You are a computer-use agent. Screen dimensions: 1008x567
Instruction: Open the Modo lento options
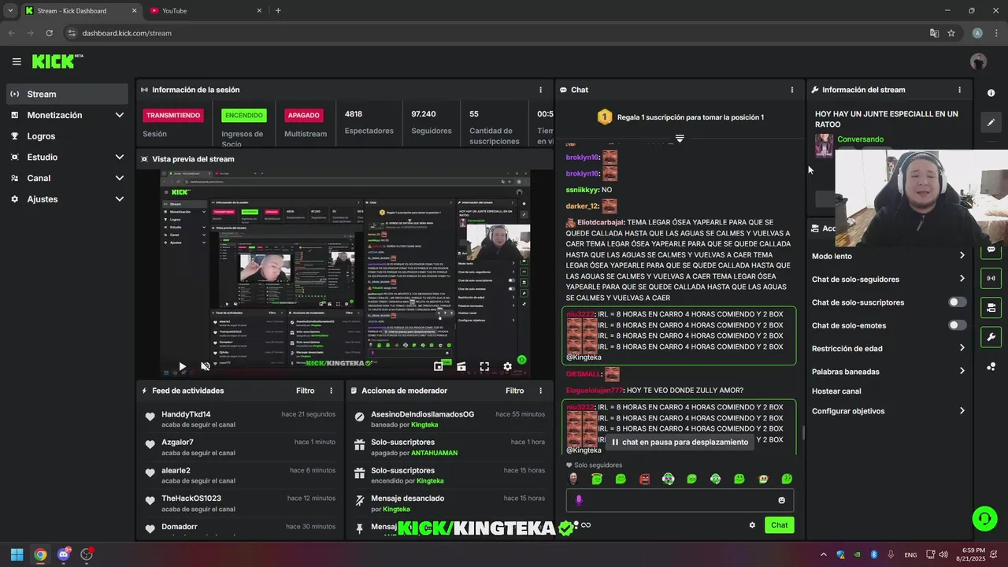(x=888, y=256)
